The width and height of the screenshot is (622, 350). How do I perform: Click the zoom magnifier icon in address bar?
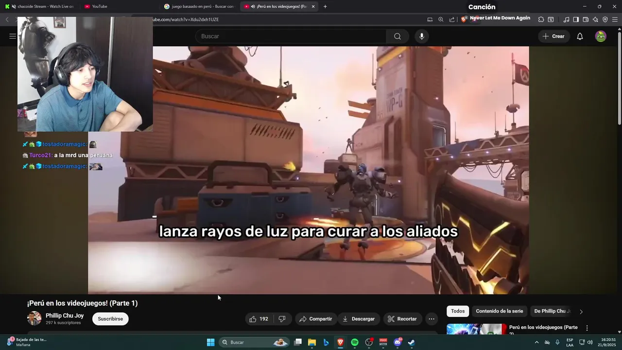tap(441, 19)
